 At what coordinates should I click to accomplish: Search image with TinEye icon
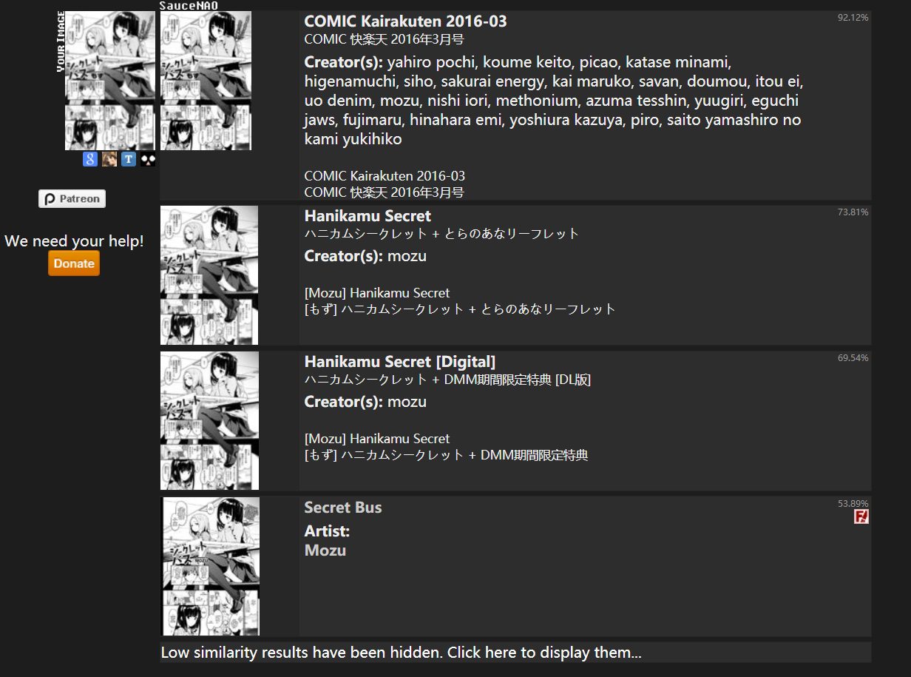tap(129, 159)
